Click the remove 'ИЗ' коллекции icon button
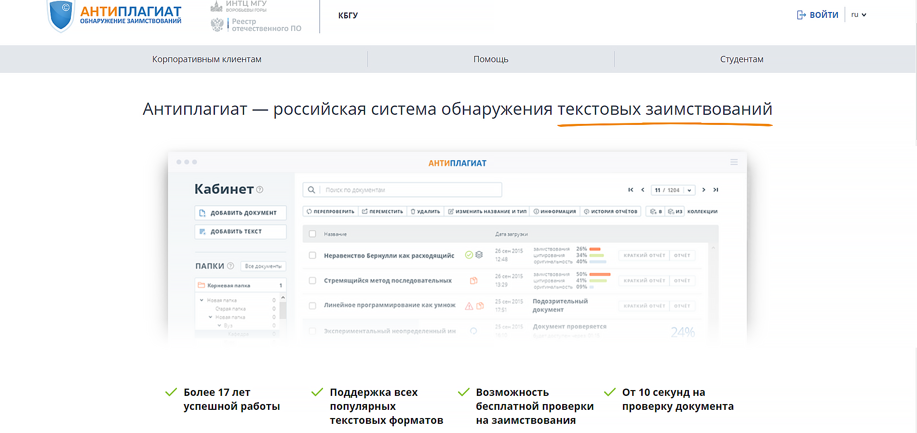 (675, 212)
